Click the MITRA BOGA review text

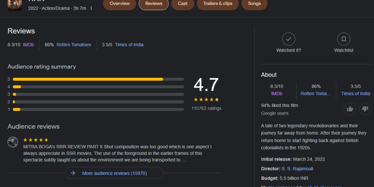pos(117,154)
